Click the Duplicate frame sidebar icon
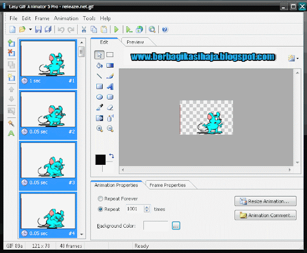This screenshot has height=253, width=307. (12, 65)
